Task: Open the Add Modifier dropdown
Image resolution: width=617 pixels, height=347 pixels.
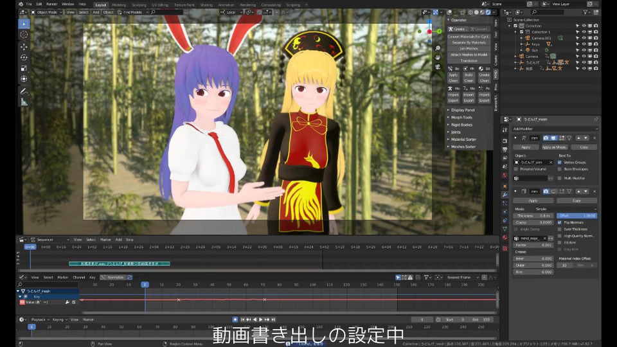Action: 555,129
